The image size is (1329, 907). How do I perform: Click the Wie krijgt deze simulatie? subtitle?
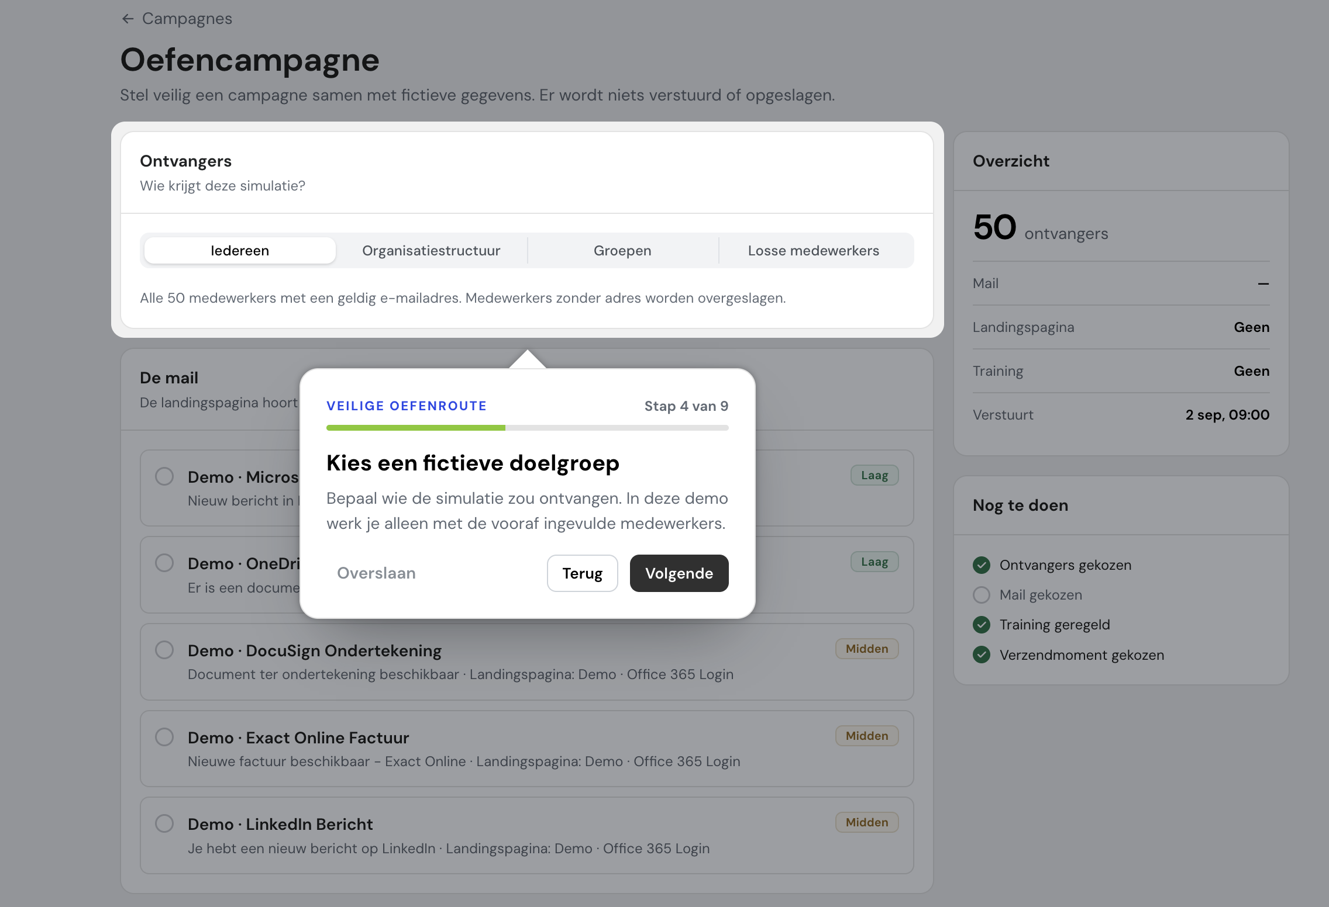coord(222,186)
